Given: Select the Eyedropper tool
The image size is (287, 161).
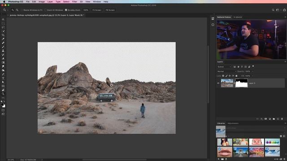Looking at the screenshot, I should [x=3, y=39].
